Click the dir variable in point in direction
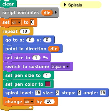The image size is (109, 111). [x=54, y=49]
